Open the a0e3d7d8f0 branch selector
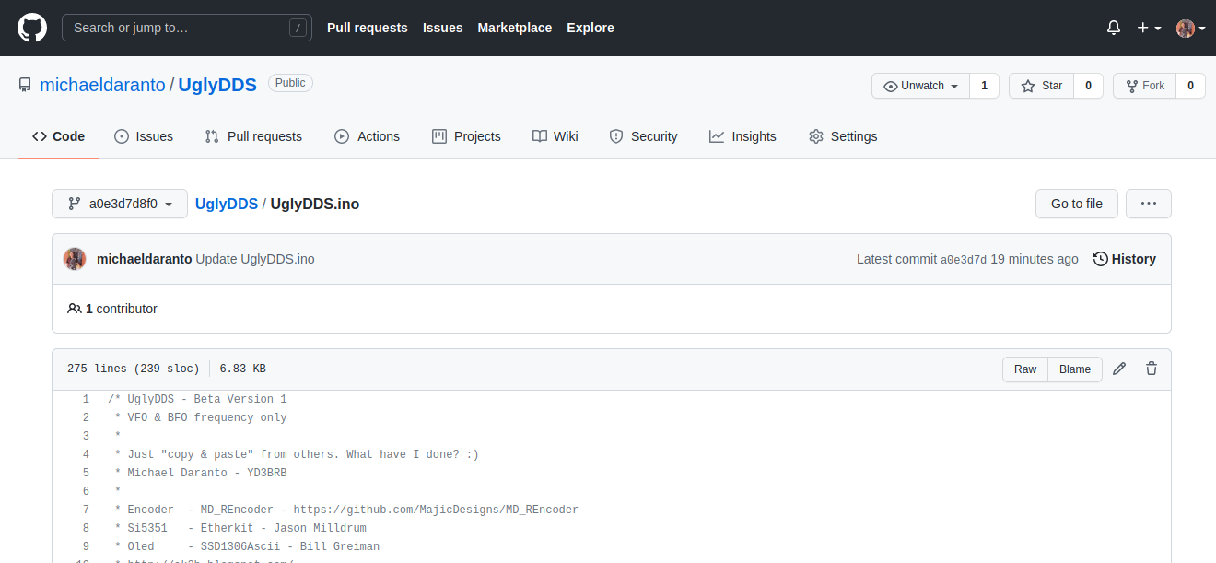 click(x=120, y=204)
